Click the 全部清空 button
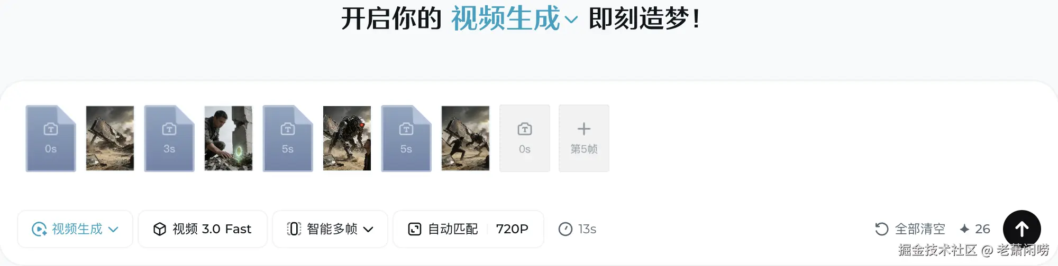Image resolution: width=1058 pixels, height=266 pixels. [x=910, y=229]
